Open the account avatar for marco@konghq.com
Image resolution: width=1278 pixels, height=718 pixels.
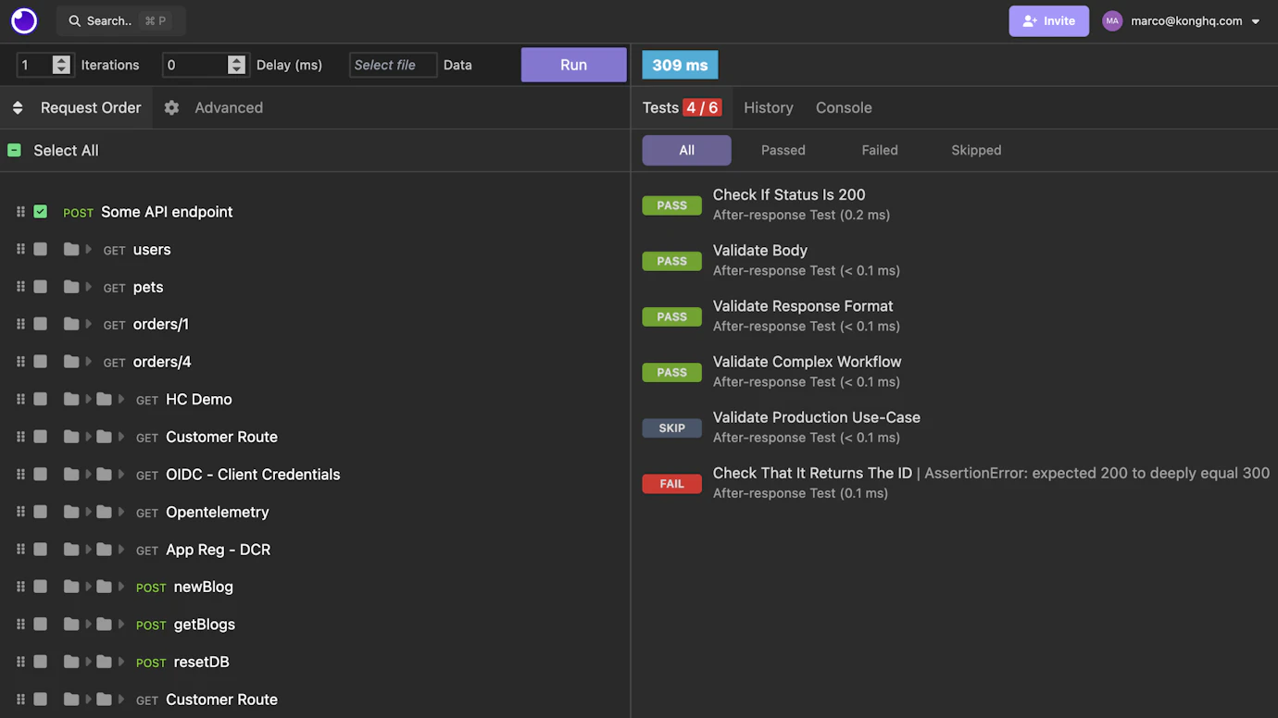coord(1111,20)
